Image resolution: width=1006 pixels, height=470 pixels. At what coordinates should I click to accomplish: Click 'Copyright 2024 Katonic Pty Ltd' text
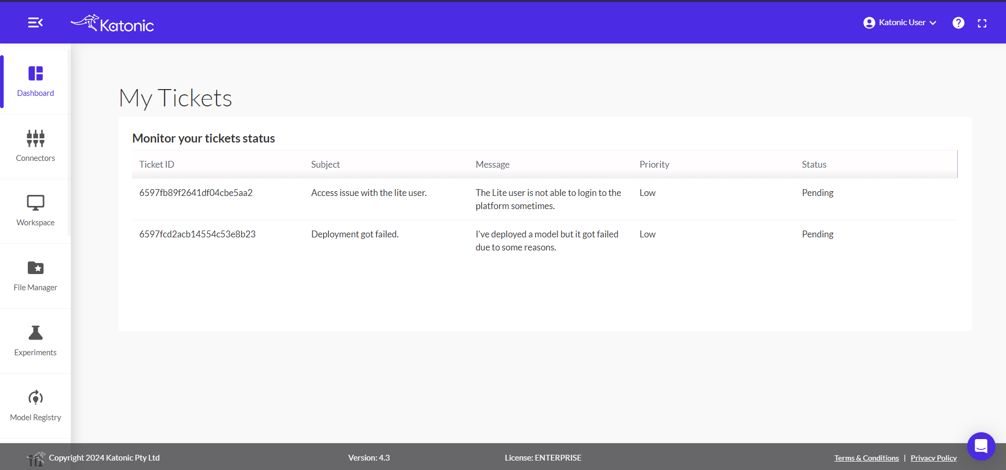pyautogui.click(x=104, y=458)
